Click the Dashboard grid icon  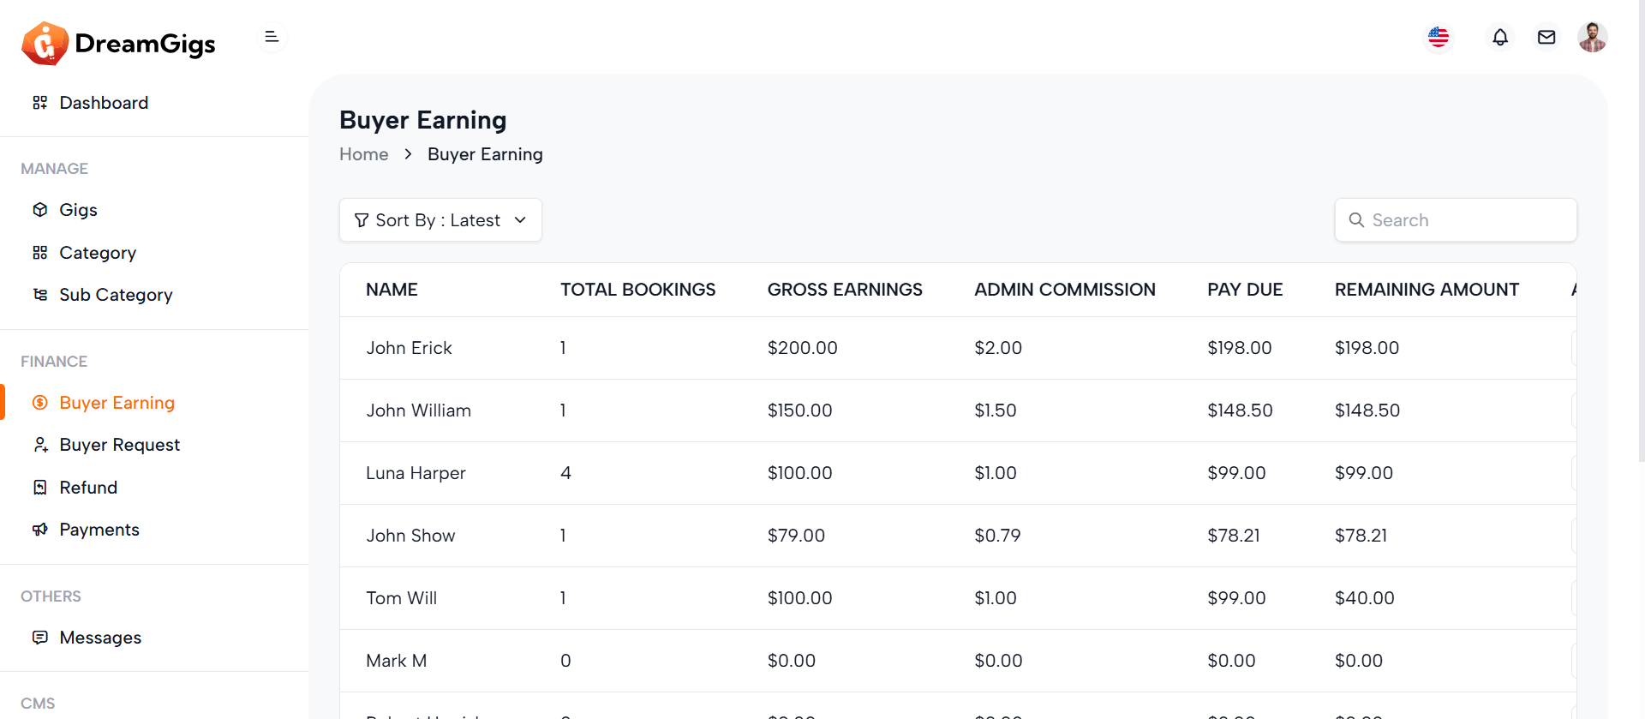[40, 103]
